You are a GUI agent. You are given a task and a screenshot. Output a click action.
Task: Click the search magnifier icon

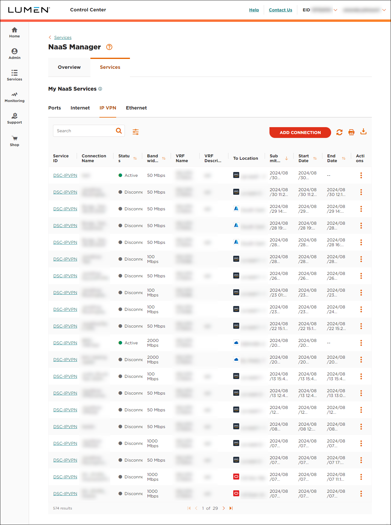coord(119,131)
